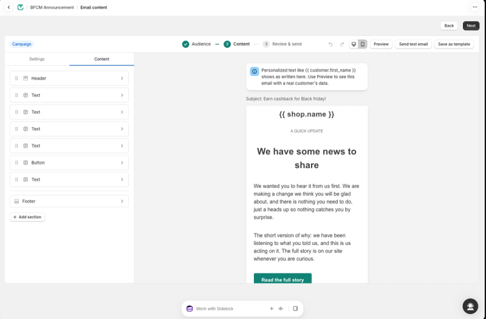Viewport: 486px width, 319px height.
Task: Open BFCM Announcement breadcrumb
Action: [52, 7]
